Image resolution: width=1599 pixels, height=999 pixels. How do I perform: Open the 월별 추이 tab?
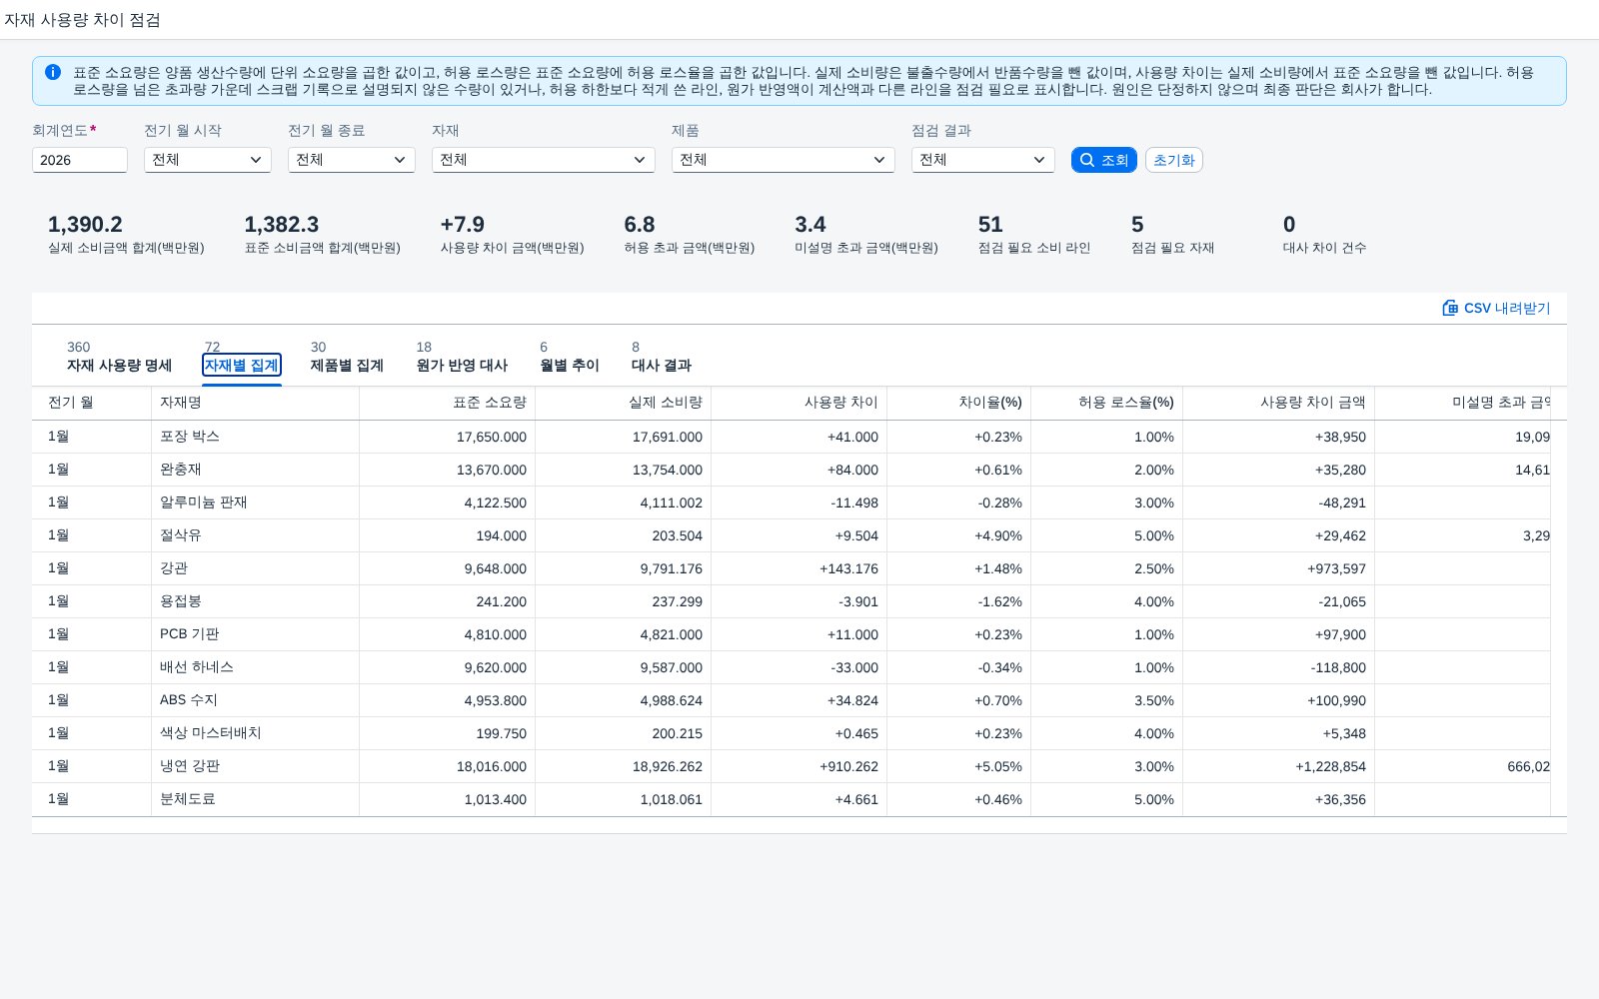click(570, 358)
